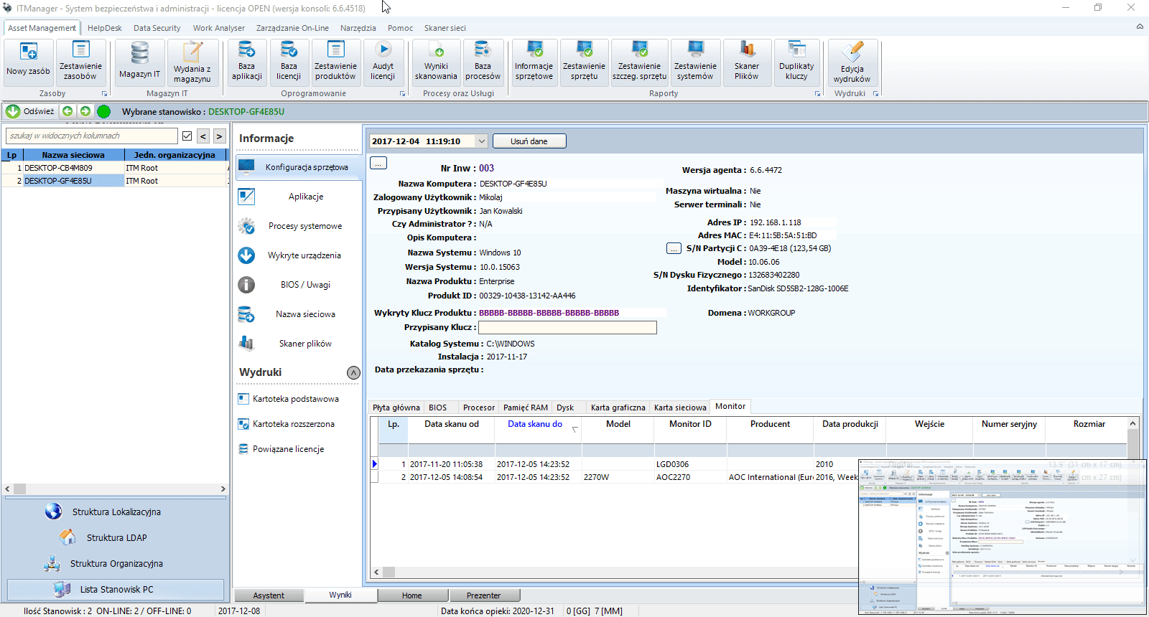Open Baza licencji
1149x617 pixels.
(289, 62)
